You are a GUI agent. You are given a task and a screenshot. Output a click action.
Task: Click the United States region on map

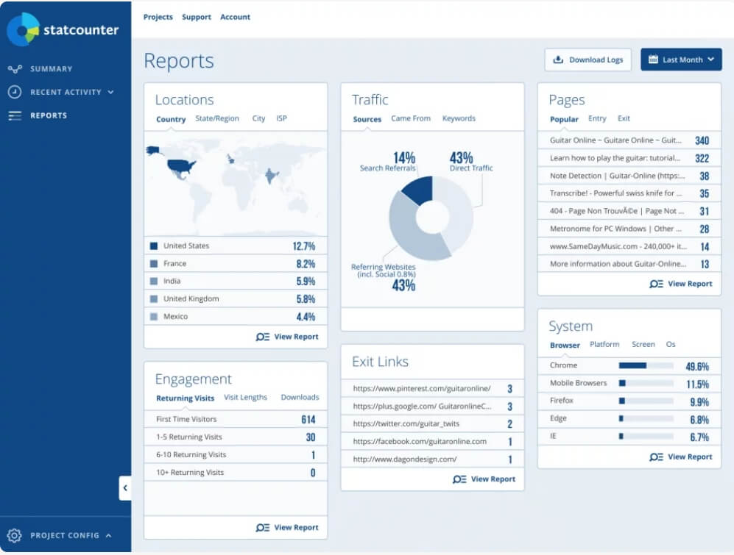point(180,165)
